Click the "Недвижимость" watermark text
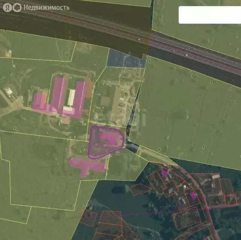241x240 pixels. (46, 7)
